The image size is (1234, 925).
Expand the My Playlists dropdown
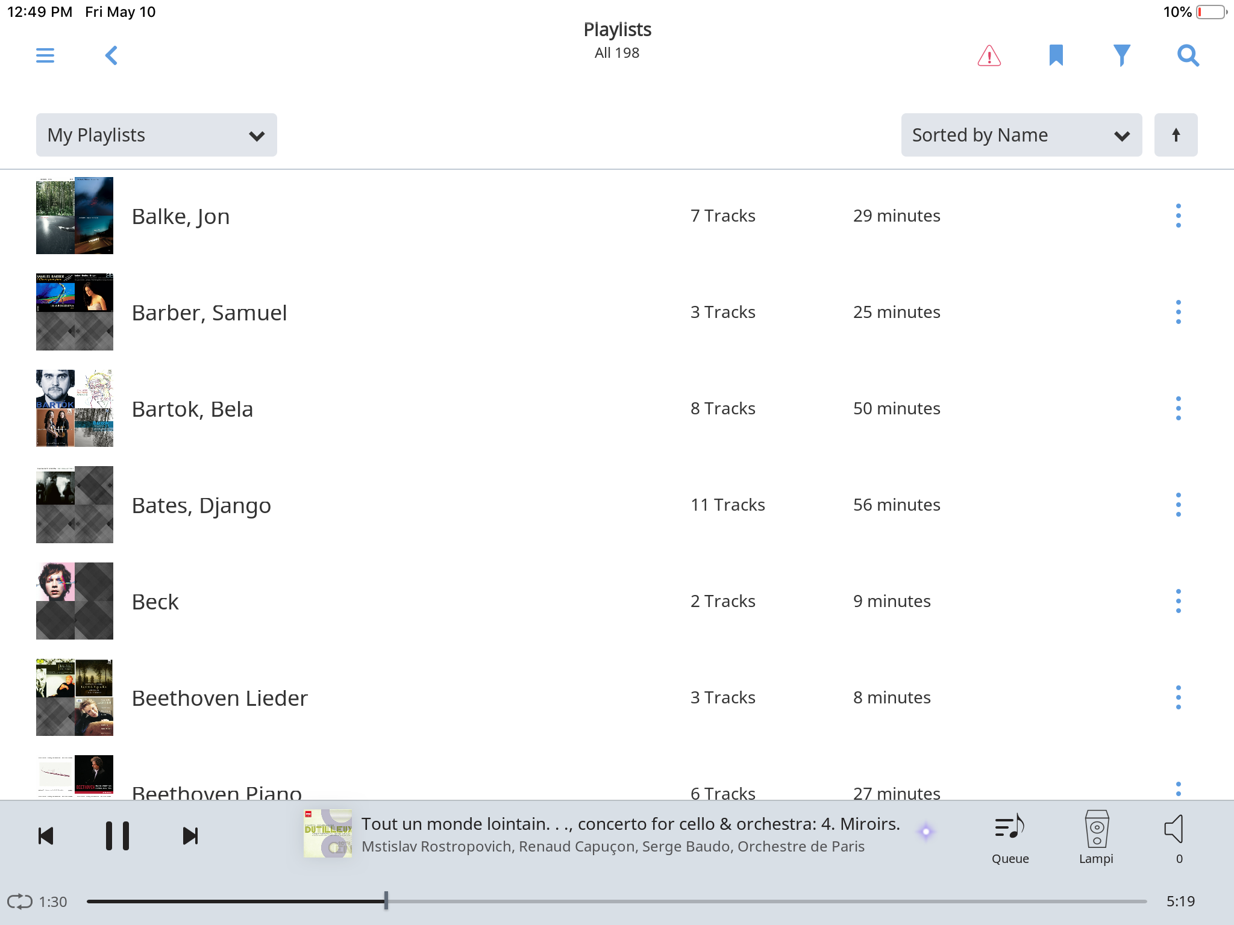[157, 135]
